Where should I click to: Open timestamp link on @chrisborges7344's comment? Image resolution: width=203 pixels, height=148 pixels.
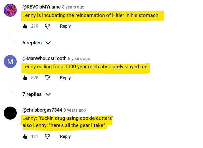coord(75,110)
